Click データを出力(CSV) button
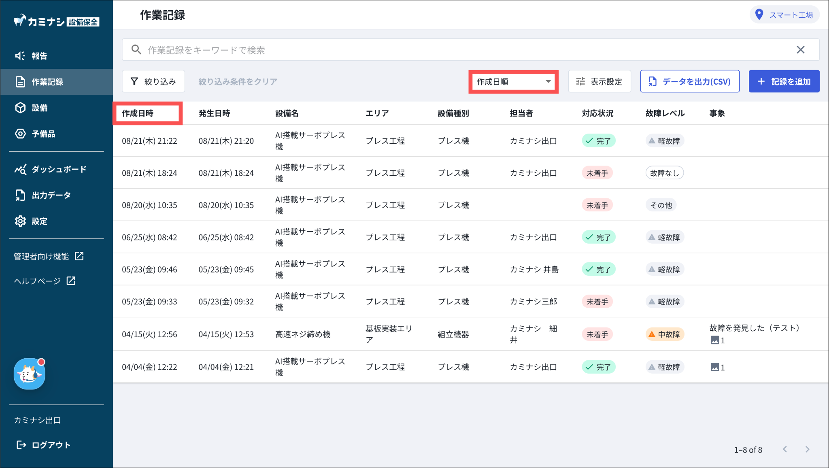Screen dimensions: 829x468 (x=689, y=81)
